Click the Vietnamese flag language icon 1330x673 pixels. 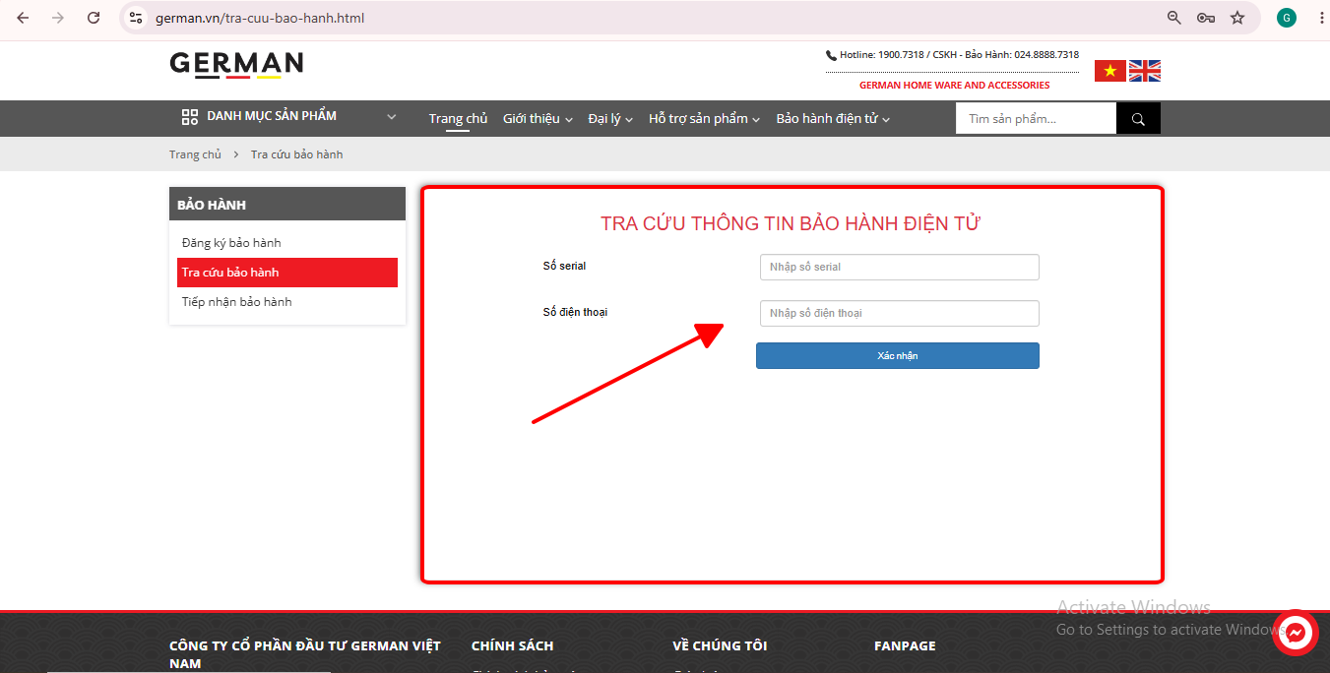[x=1110, y=71]
